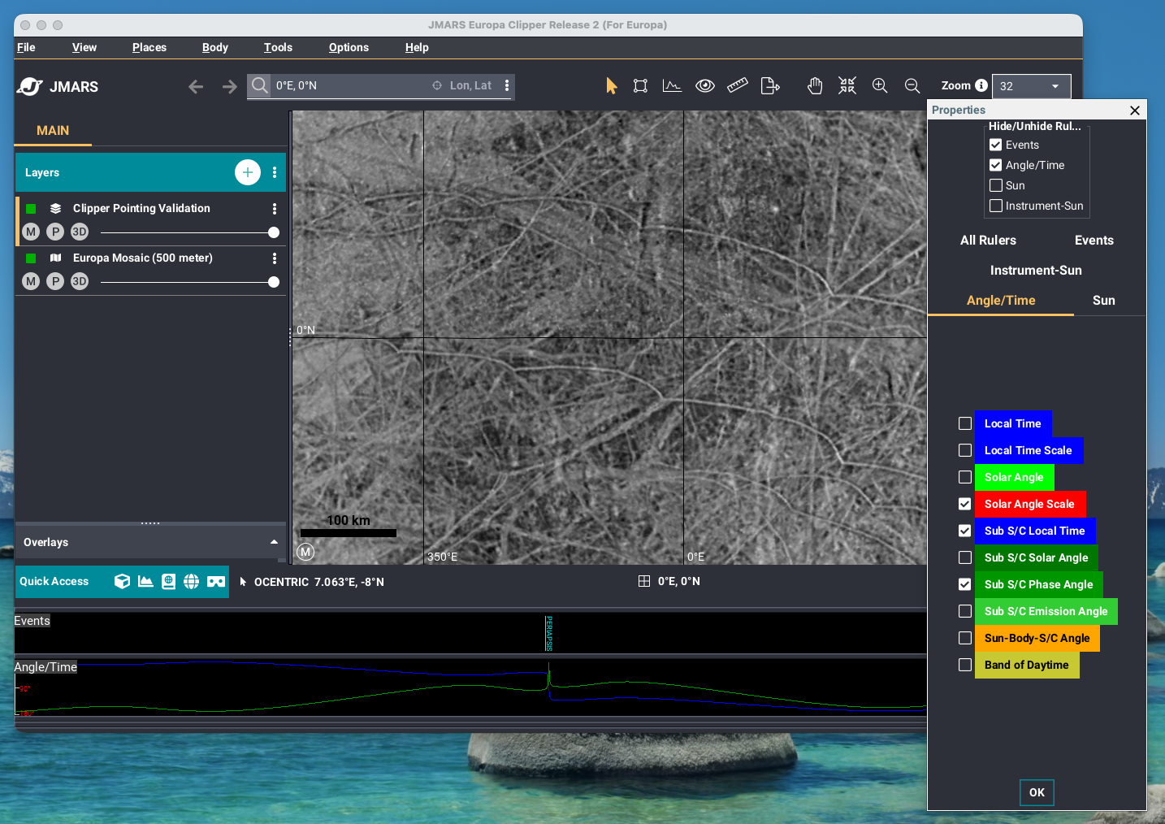Click the zoom in magnifier

point(880,86)
